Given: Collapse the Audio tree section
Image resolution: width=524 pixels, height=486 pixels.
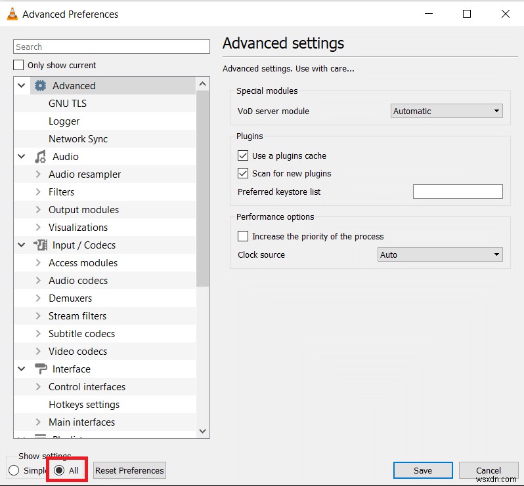Looking at the screenshot, I should [22, 157].
